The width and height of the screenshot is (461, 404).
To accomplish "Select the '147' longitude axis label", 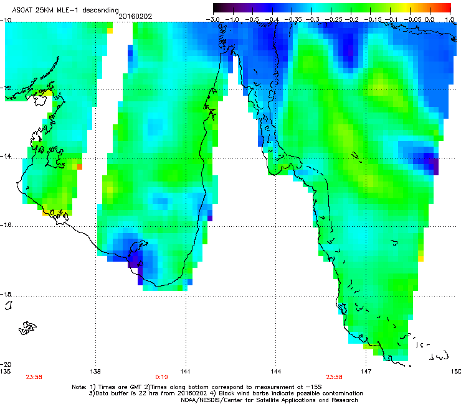I will (x=366, y=372).
